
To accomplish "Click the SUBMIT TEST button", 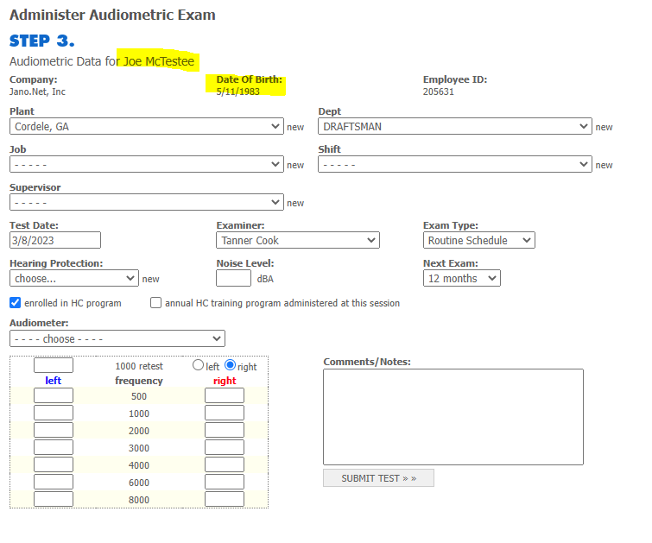I will tap(379, 478).
